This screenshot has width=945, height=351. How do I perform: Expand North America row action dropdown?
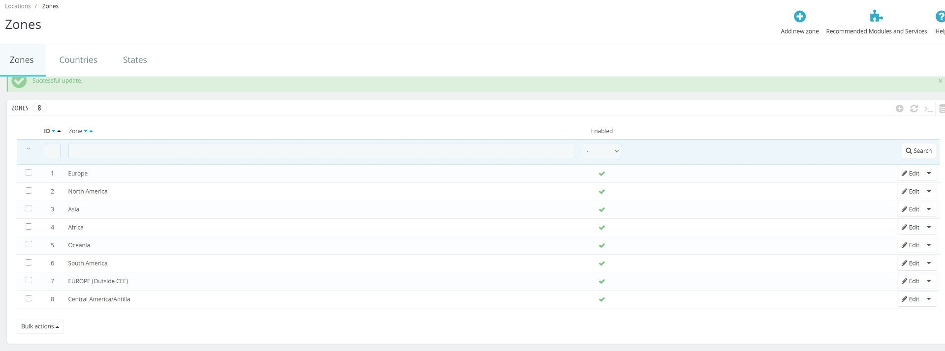pyautogui.click(x=929, y=191)
